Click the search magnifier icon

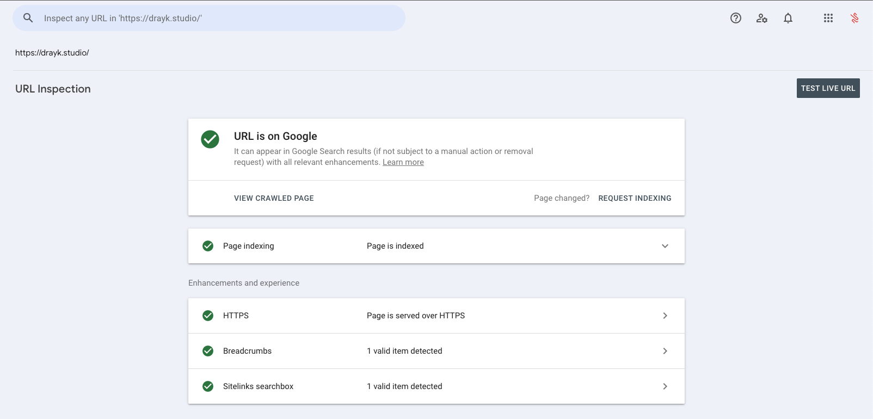pyautogui.click(x=28, y=18)
